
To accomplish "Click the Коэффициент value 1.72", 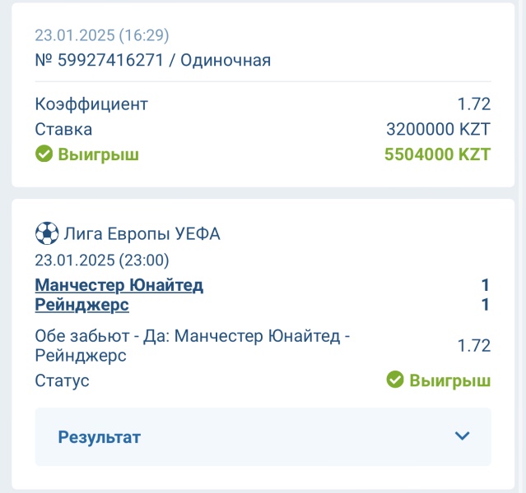I will (474, 104).
